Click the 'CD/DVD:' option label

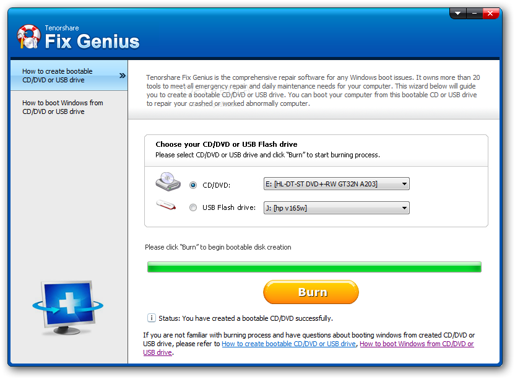click(217, 185)
